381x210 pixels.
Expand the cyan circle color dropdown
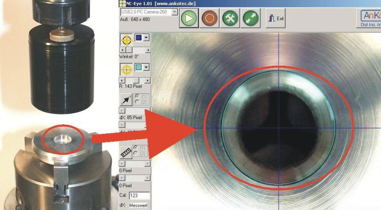click(x=147, y=67)
